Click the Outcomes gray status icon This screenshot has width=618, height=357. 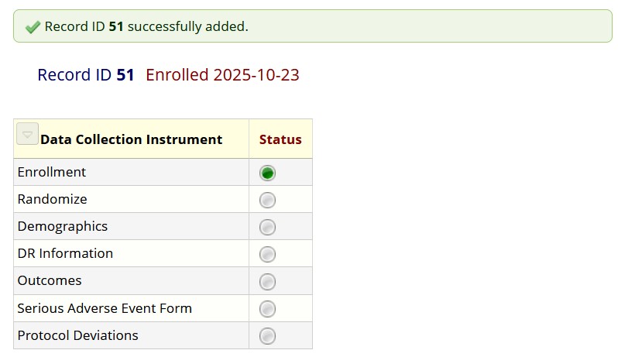point(267,281)
